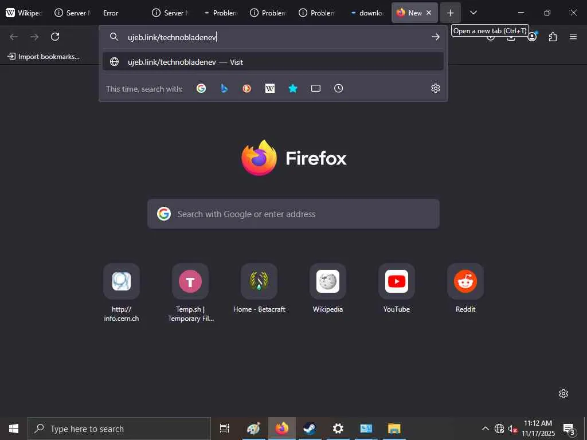The height and width of the screenshot is (440, 587).
Task: Switch to the second Server tab
Action: [x=170, y=13]
